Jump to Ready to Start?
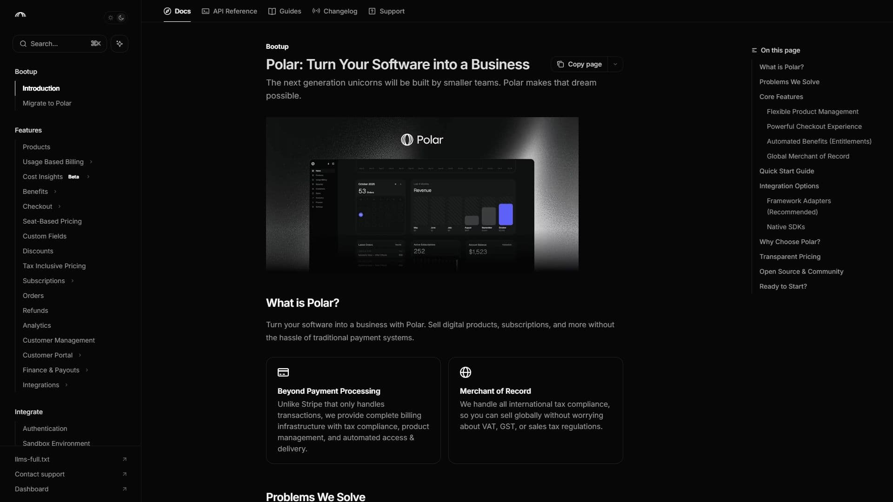Viewport: 893px width, 502px height. [x=783, y=286]
